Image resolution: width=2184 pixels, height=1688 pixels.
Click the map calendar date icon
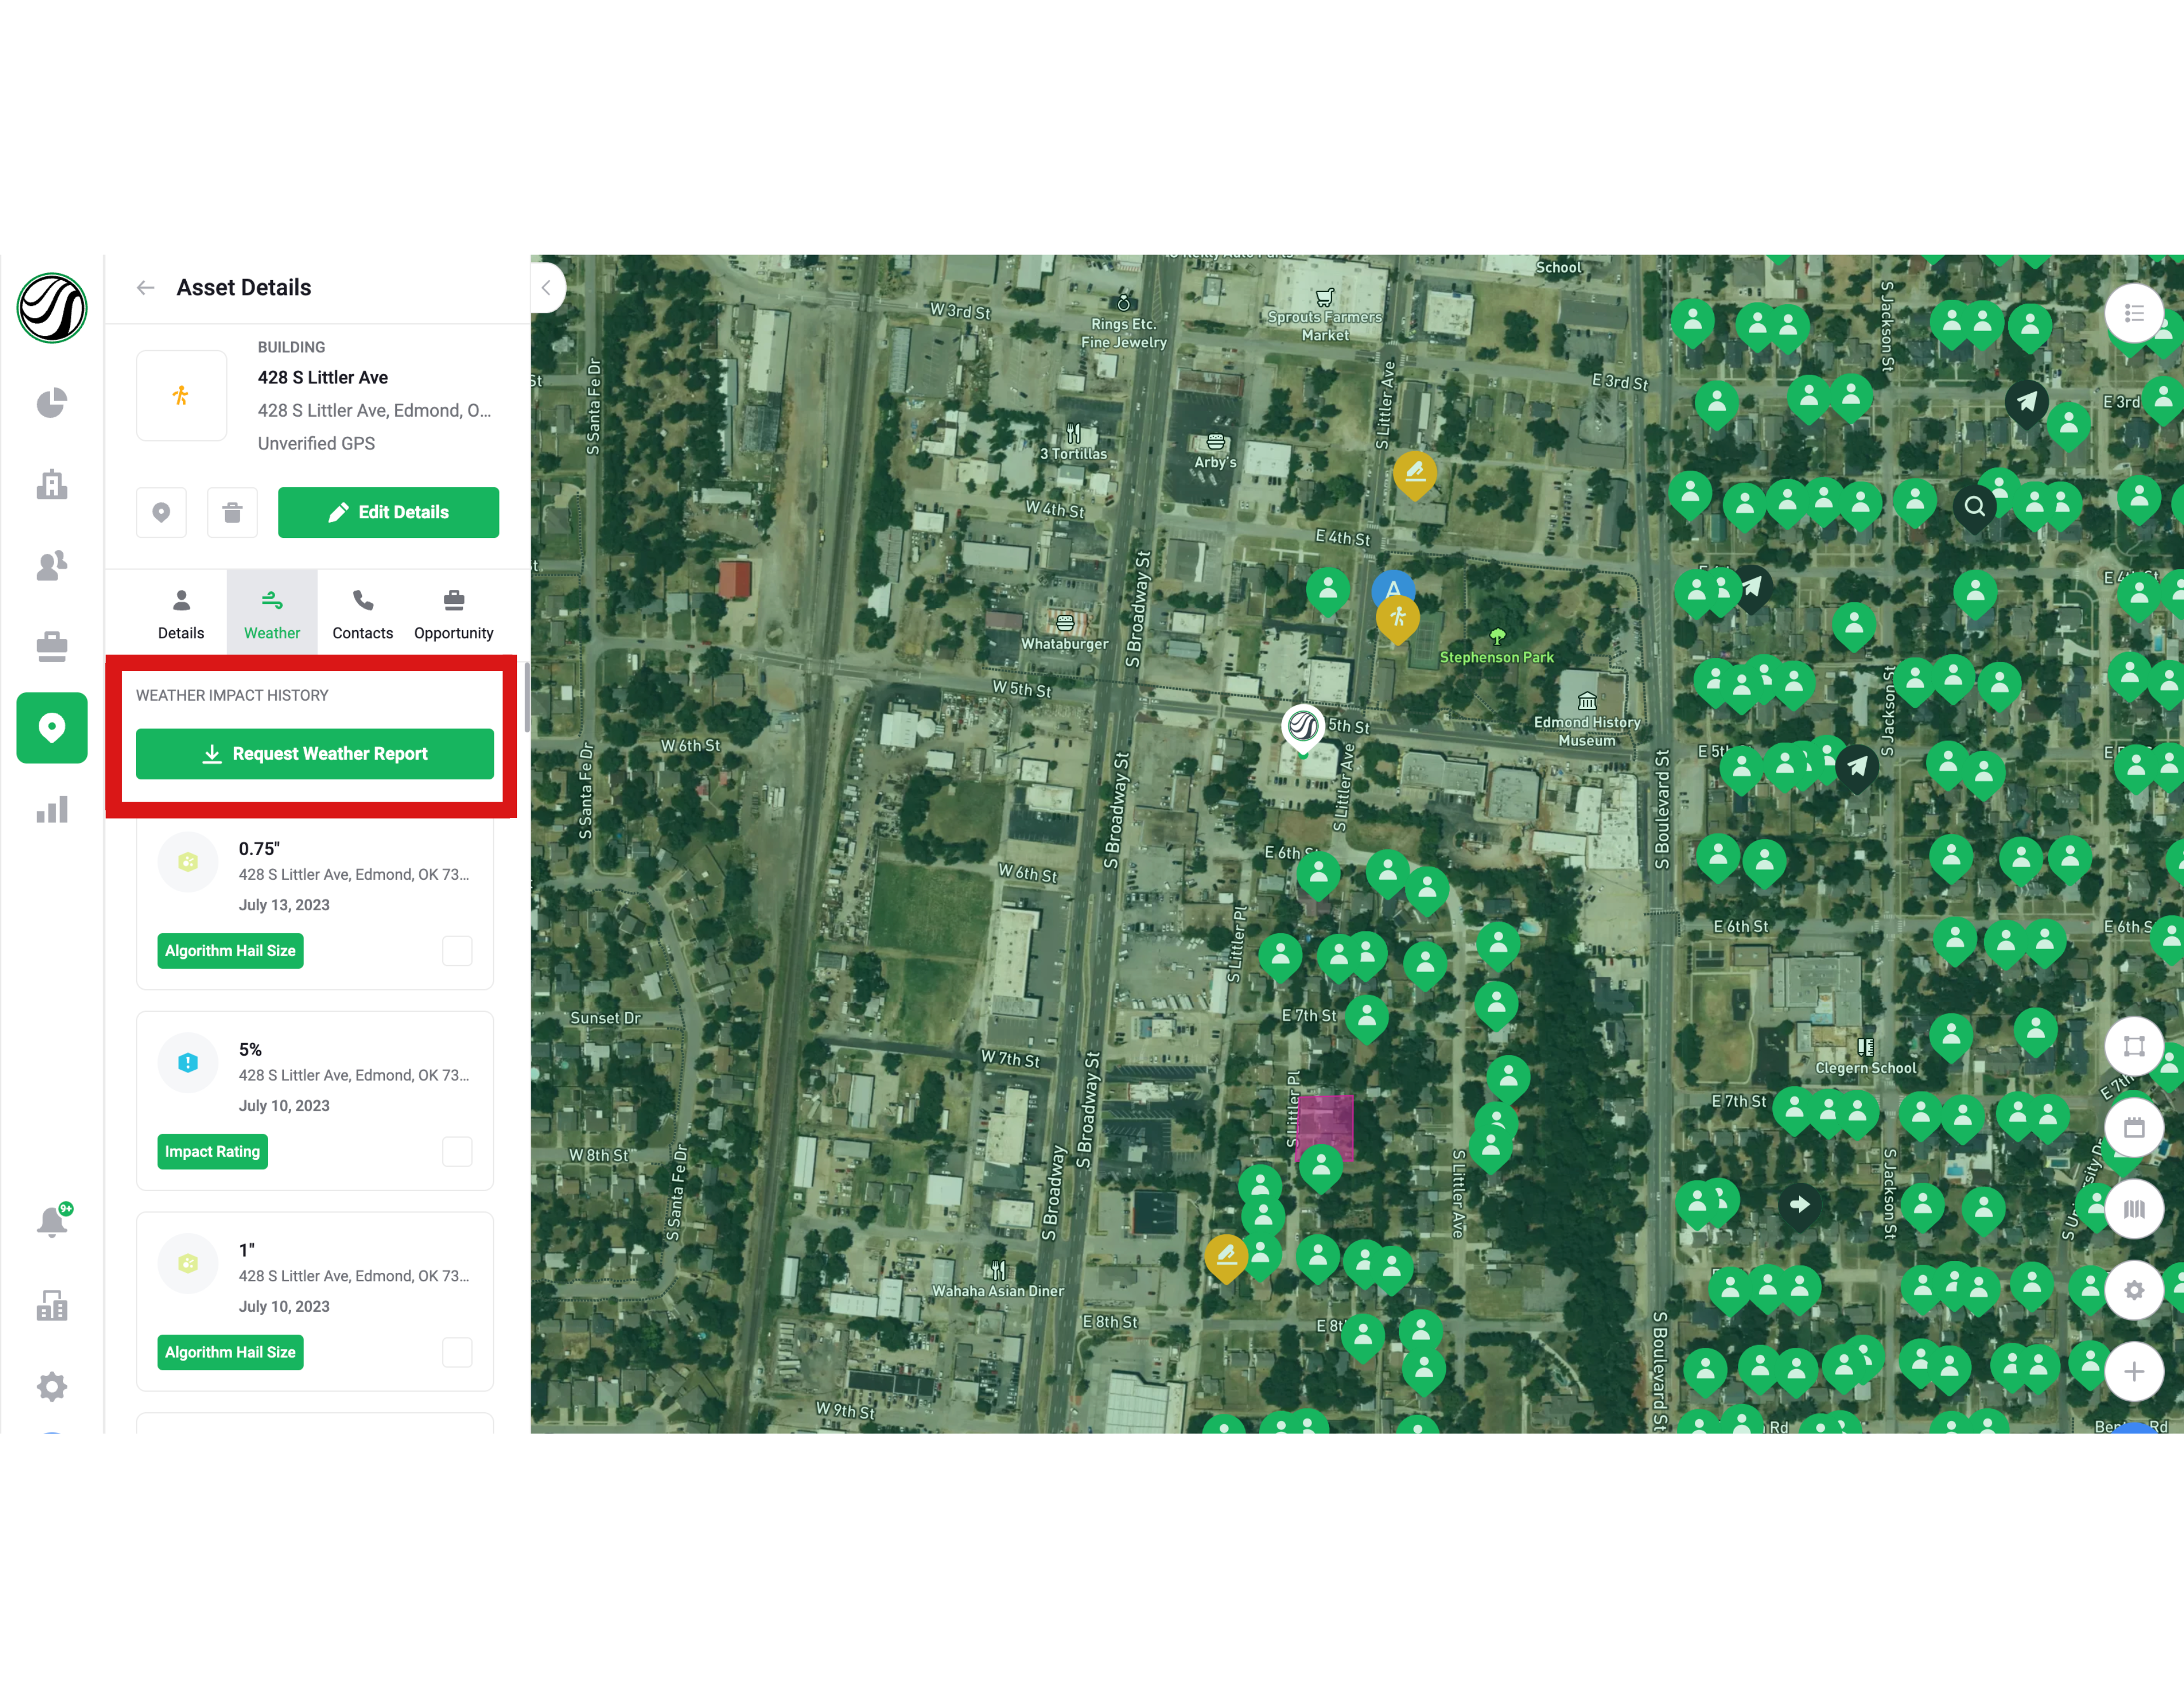point(2133,1128)
